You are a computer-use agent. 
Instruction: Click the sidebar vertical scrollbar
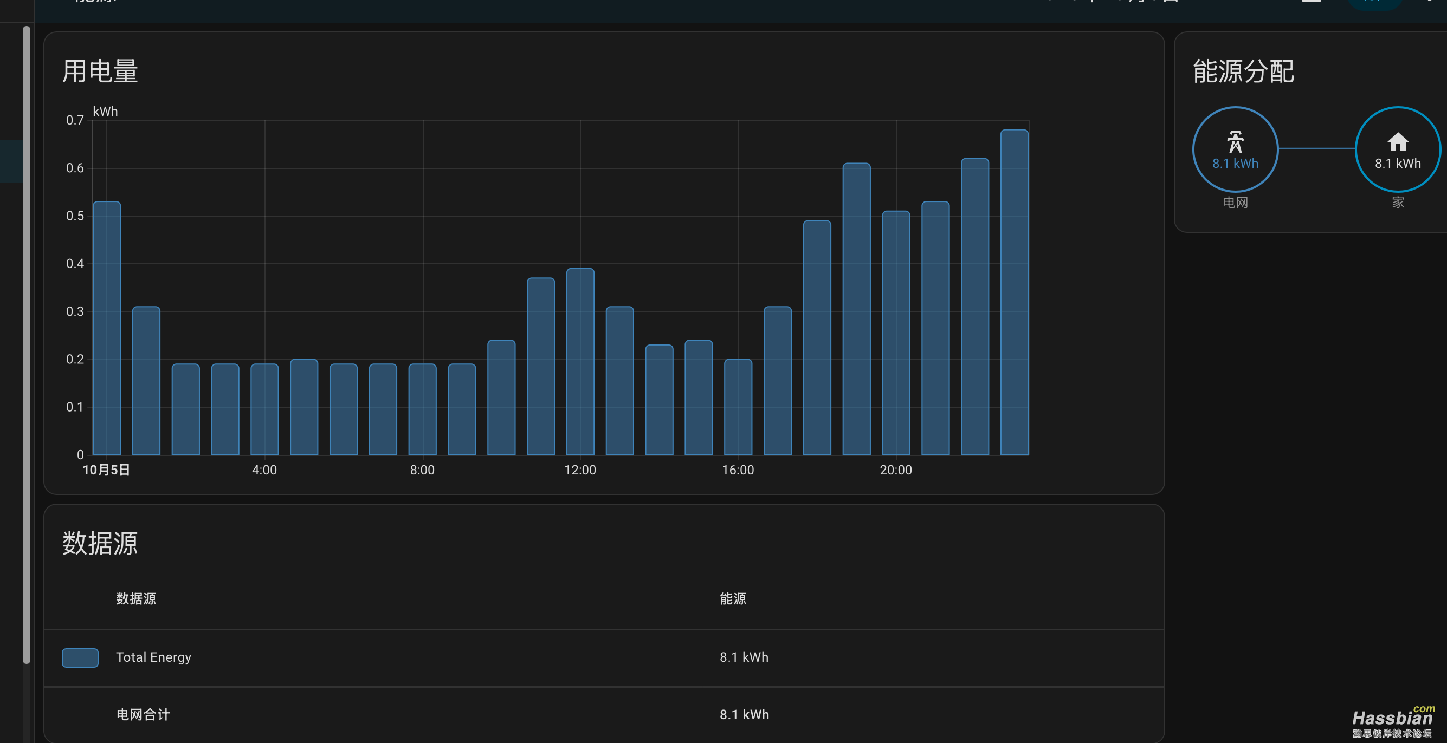27,344
